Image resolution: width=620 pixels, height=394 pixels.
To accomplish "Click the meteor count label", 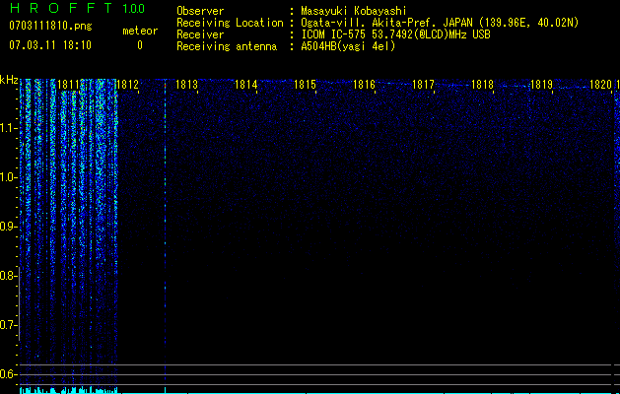I will coord(140,31).
